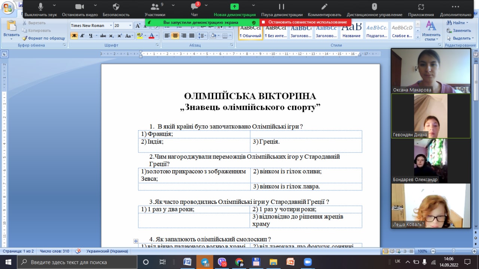
Task: Click Заменить in editing group
Action: [459, 30]
